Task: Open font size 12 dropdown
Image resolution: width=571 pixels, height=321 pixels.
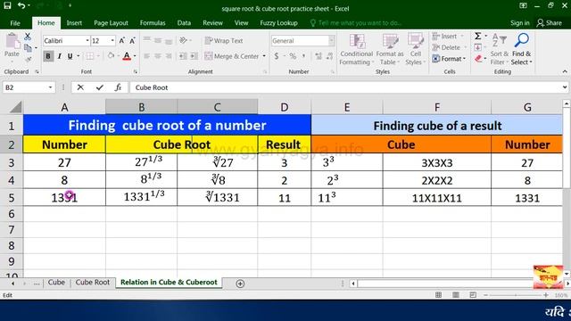Action: (x=112, y=41)
